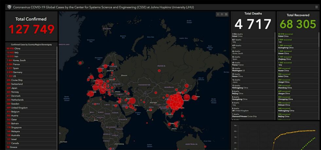The width and height of the screenshot is (321, 150).
Task: Select Switzerland in confirmed cases list
Action: [x=31, y=84]
